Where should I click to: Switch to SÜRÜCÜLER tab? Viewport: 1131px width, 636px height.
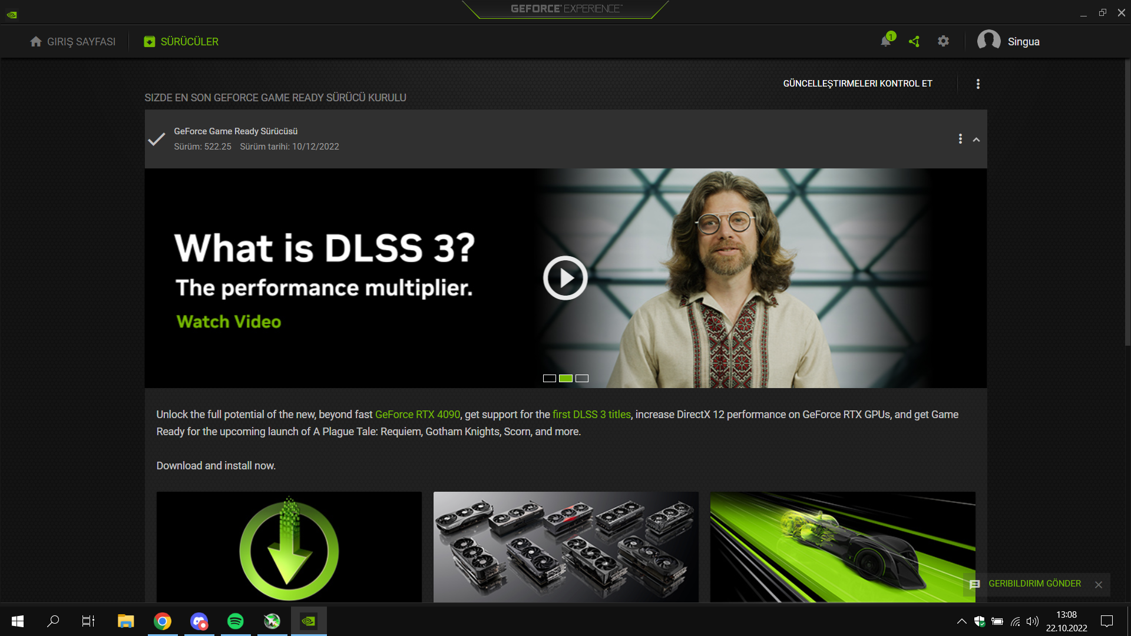181,42
